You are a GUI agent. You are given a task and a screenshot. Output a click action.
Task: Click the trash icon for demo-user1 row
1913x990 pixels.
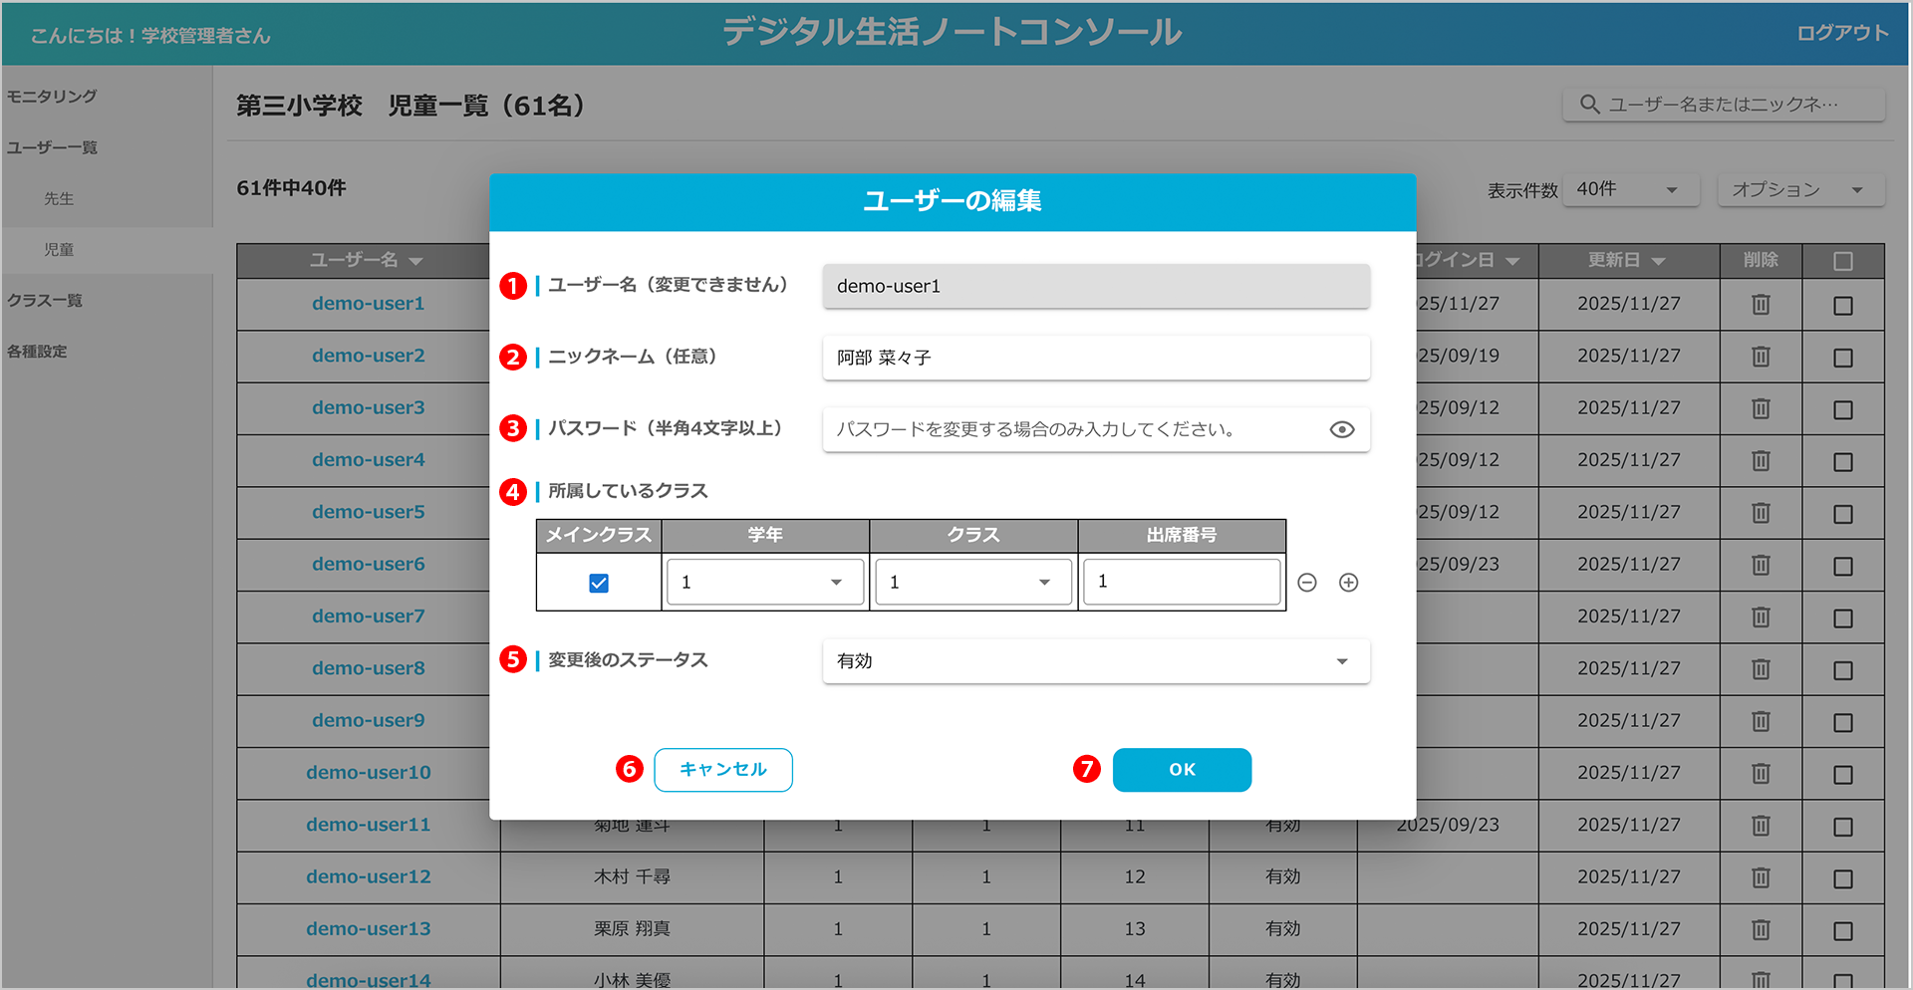[x=1761, y=305]
